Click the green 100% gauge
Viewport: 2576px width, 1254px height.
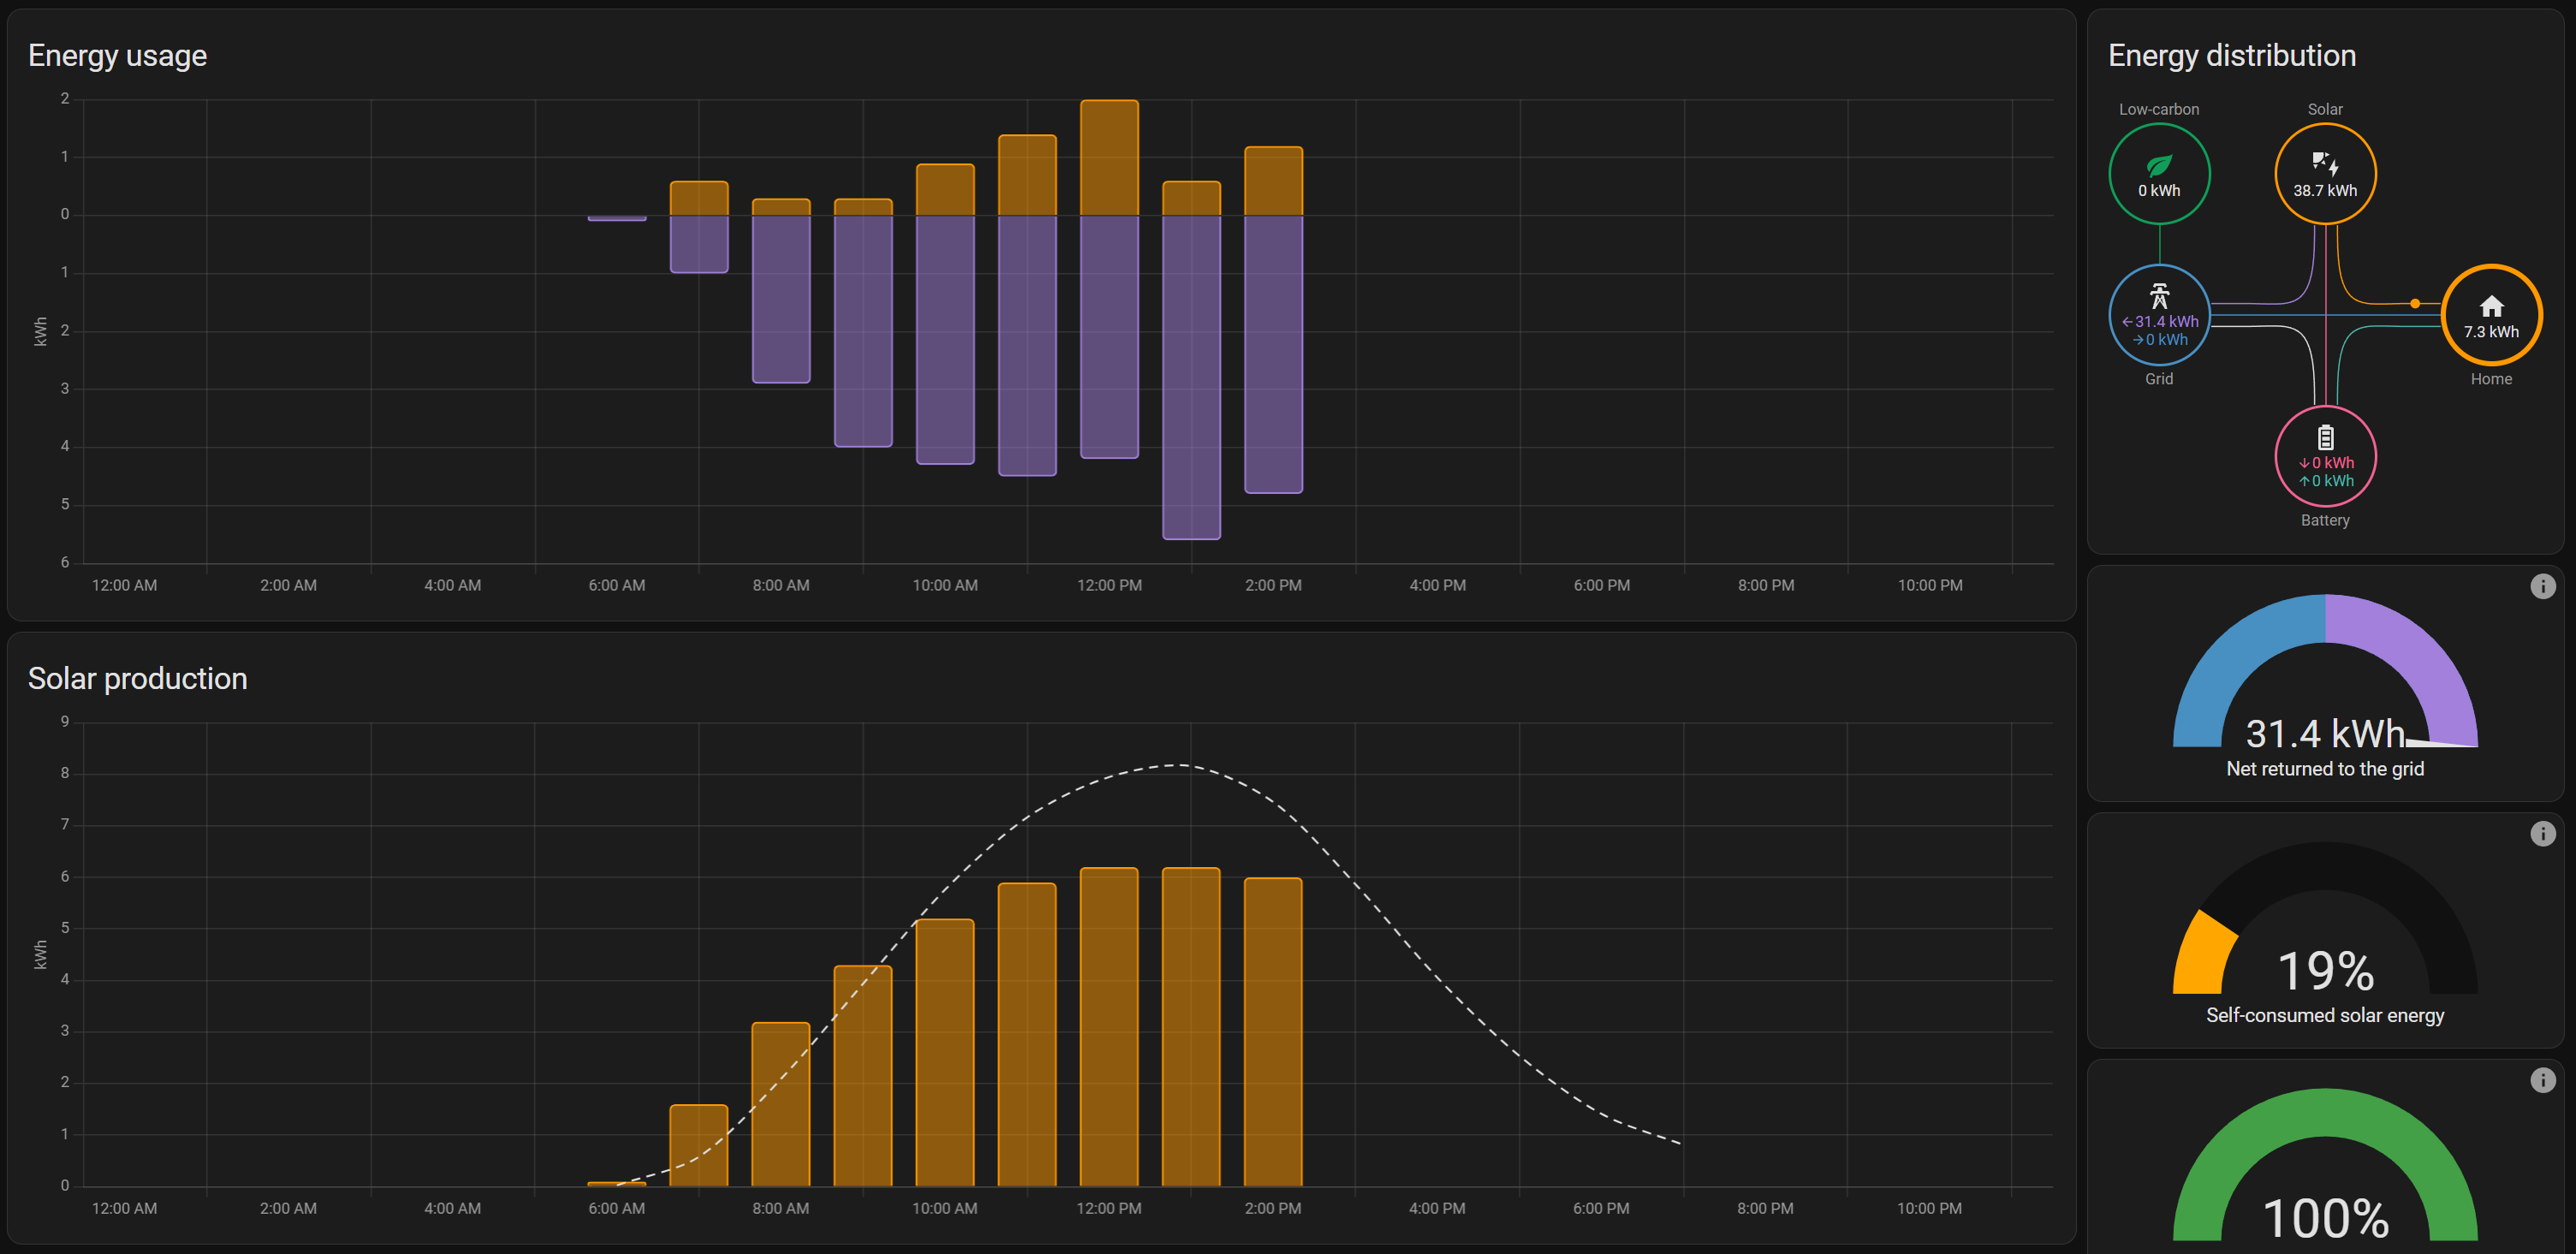(2325, 1165)
